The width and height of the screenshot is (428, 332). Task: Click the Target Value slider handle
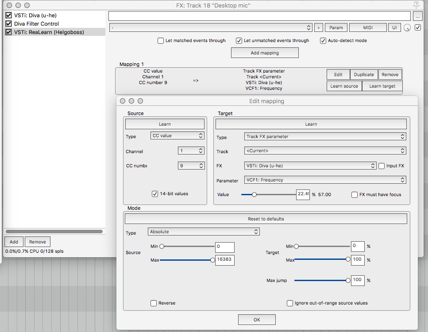click(x=254, y=194)
